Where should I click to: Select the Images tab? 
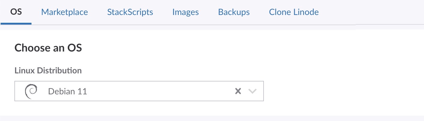[x=185, y=12]
